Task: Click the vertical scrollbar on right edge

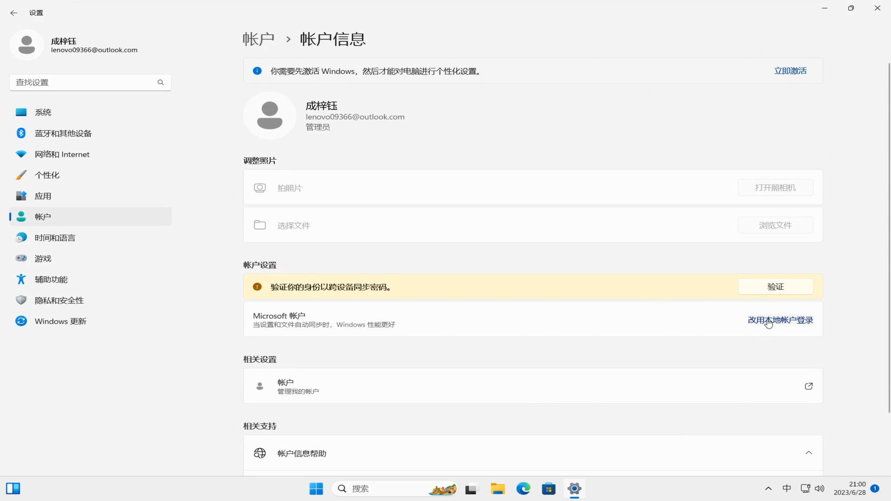Action: click(889, 237)
